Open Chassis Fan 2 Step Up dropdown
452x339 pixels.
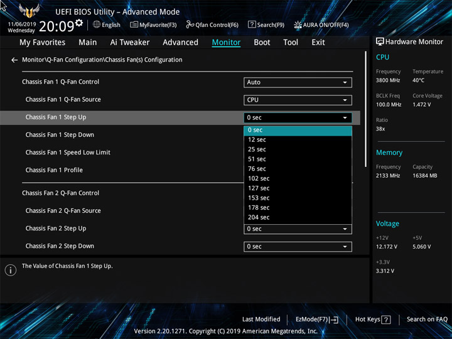tap(298, 229)
